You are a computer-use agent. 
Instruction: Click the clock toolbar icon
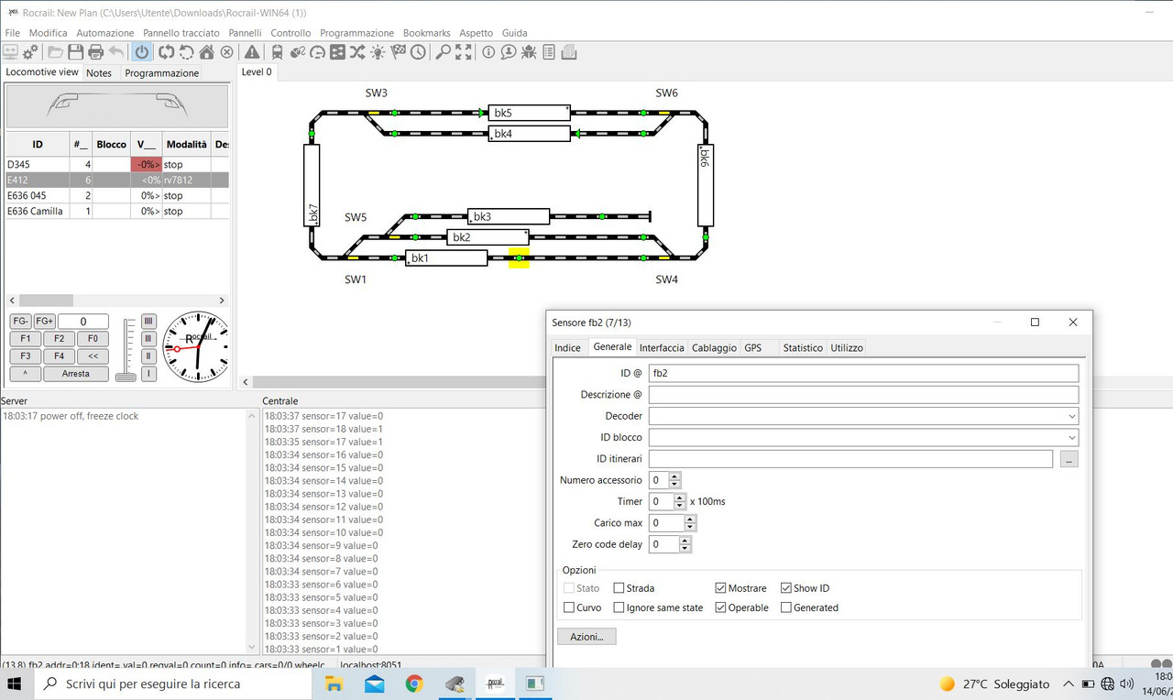click(x=418, y=52)
